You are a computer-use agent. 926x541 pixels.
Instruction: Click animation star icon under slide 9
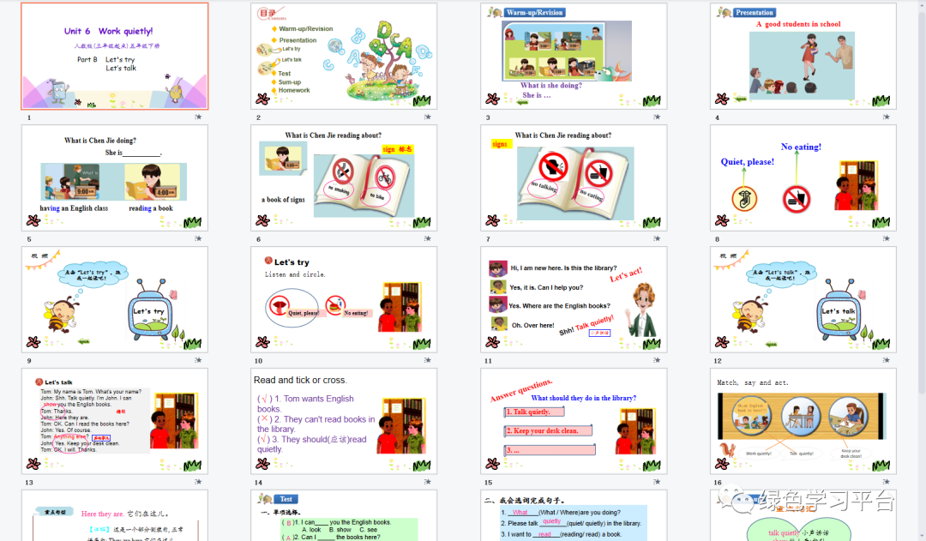(x=198, y=360)
